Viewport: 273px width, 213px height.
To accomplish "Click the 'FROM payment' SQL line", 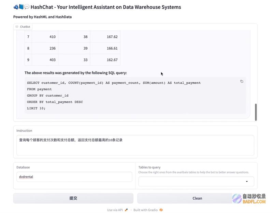I will tap(39, 89).
